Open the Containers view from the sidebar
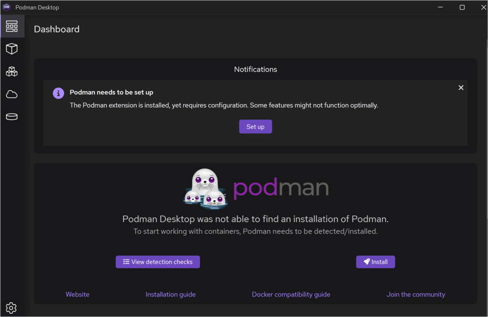488x317 pixels. click(x=12, y=49)
